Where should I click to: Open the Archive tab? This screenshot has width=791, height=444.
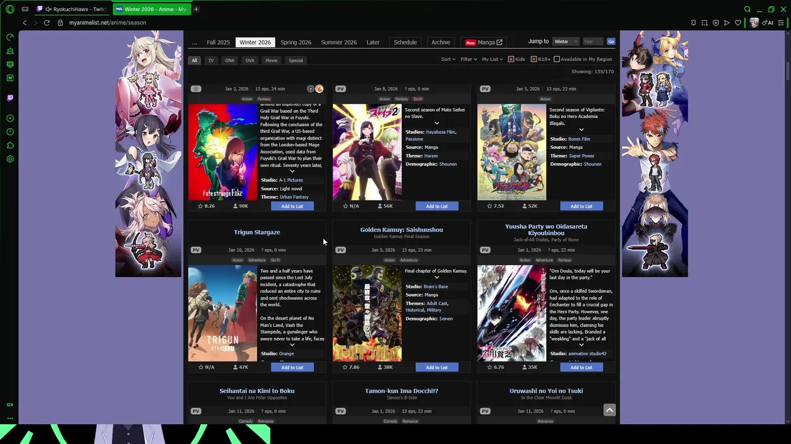[x=441, y=43]
